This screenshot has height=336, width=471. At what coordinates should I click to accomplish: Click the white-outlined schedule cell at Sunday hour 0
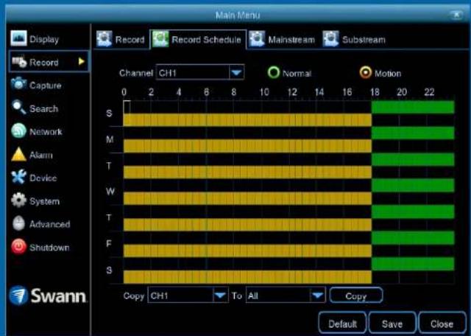coord(127,107)
